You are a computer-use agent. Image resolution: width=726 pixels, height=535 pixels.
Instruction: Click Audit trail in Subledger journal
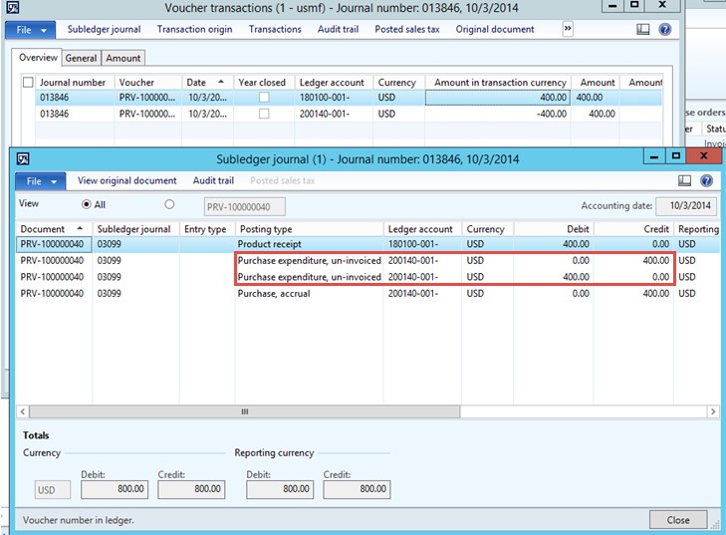213,180
